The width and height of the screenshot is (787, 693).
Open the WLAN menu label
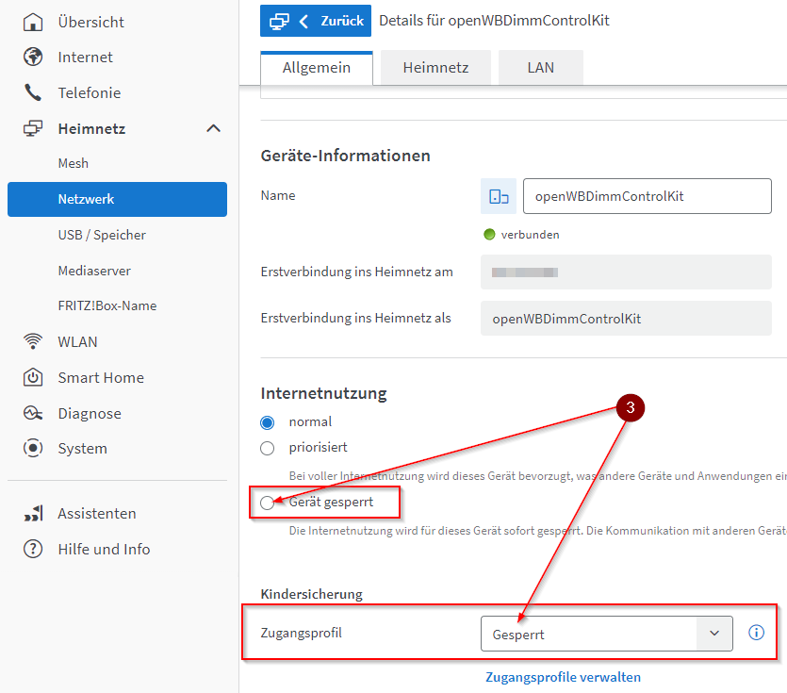78,342
